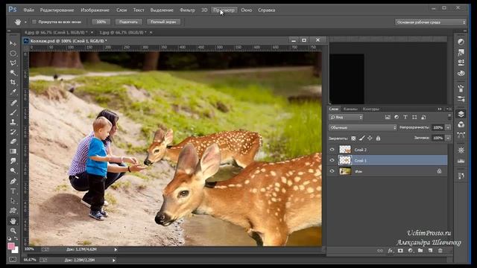Open the workspace switcher dropdown

(431, 22)
